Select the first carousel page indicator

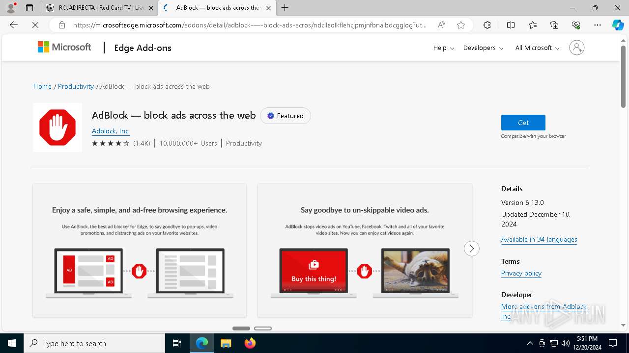tap(241, 328)
